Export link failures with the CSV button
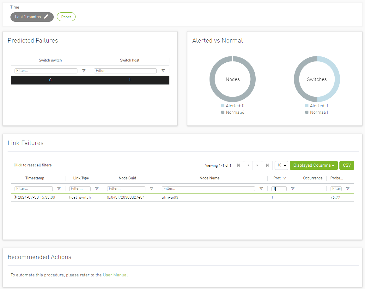 tap(347, 165)
